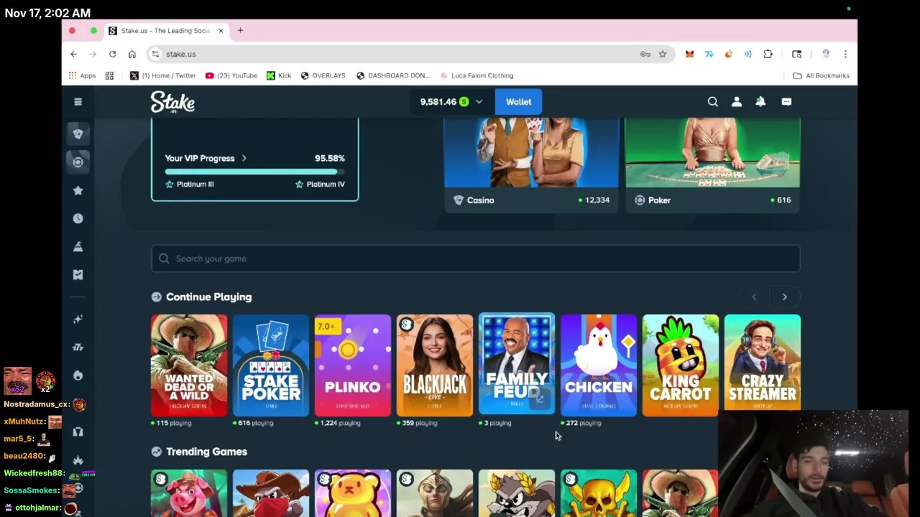Open the flame sidebar icon
The height and width of the screenshot is (517, 920).
tap(78, 375)
